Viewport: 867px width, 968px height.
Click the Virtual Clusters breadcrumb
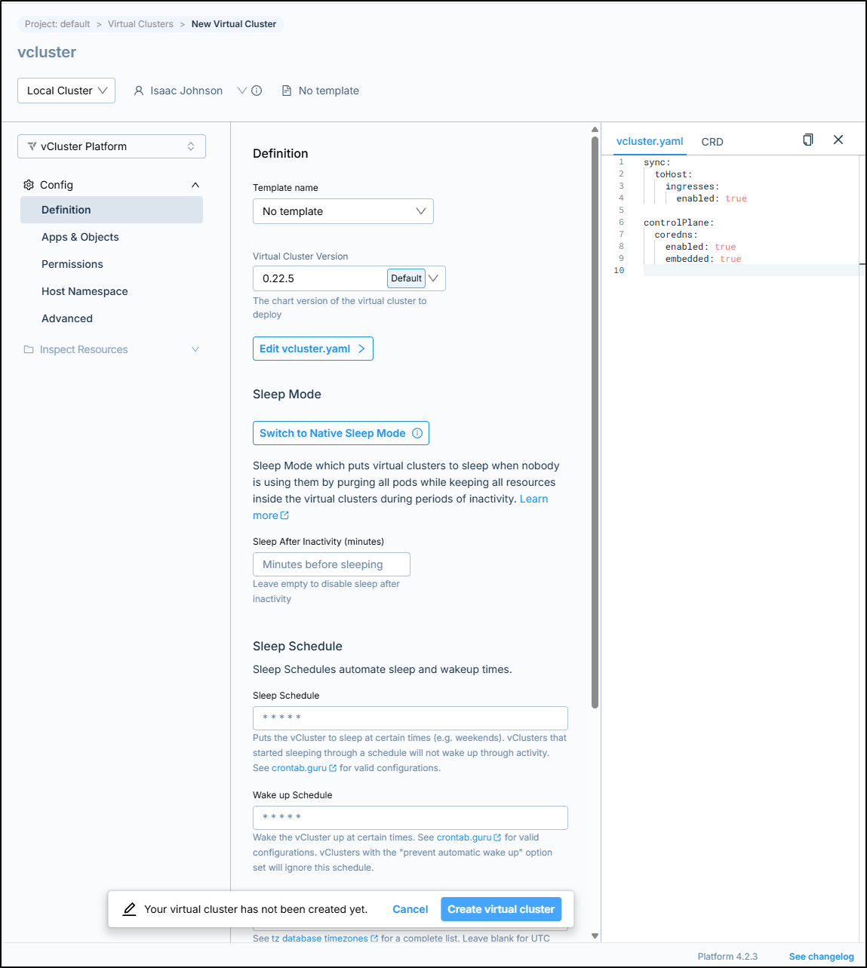[140, 24]
